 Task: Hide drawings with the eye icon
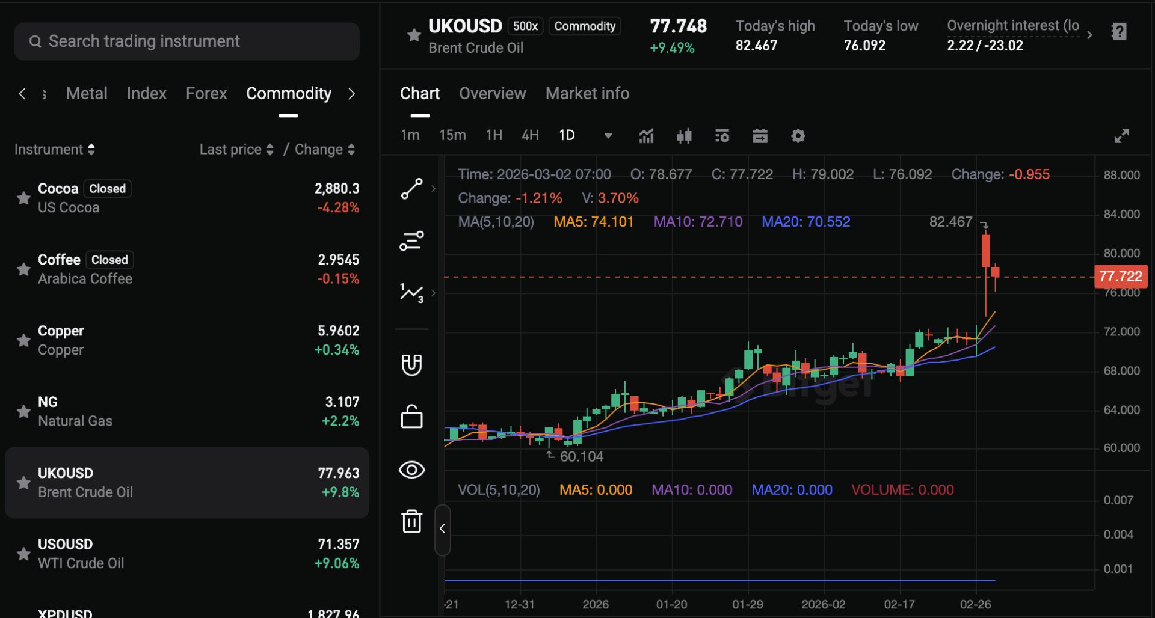[412, 470]
